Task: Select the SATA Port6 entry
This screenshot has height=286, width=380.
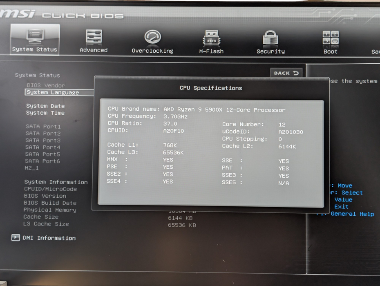Action: pos(42,161)
